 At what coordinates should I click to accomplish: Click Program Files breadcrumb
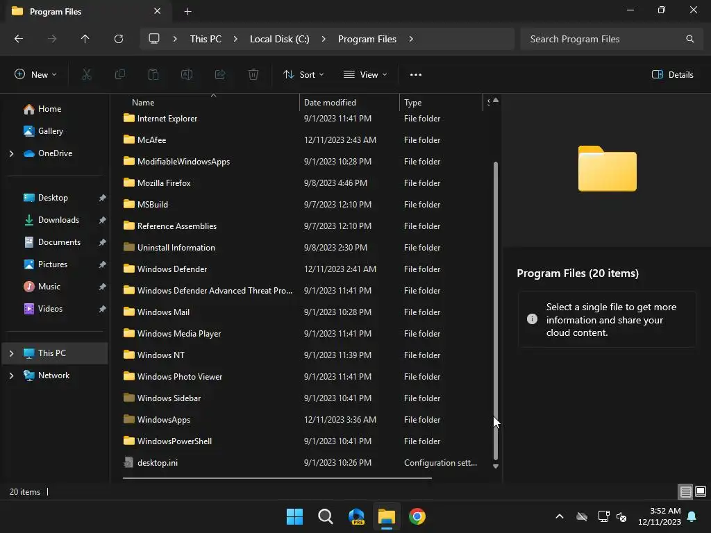tap(367, 39)
